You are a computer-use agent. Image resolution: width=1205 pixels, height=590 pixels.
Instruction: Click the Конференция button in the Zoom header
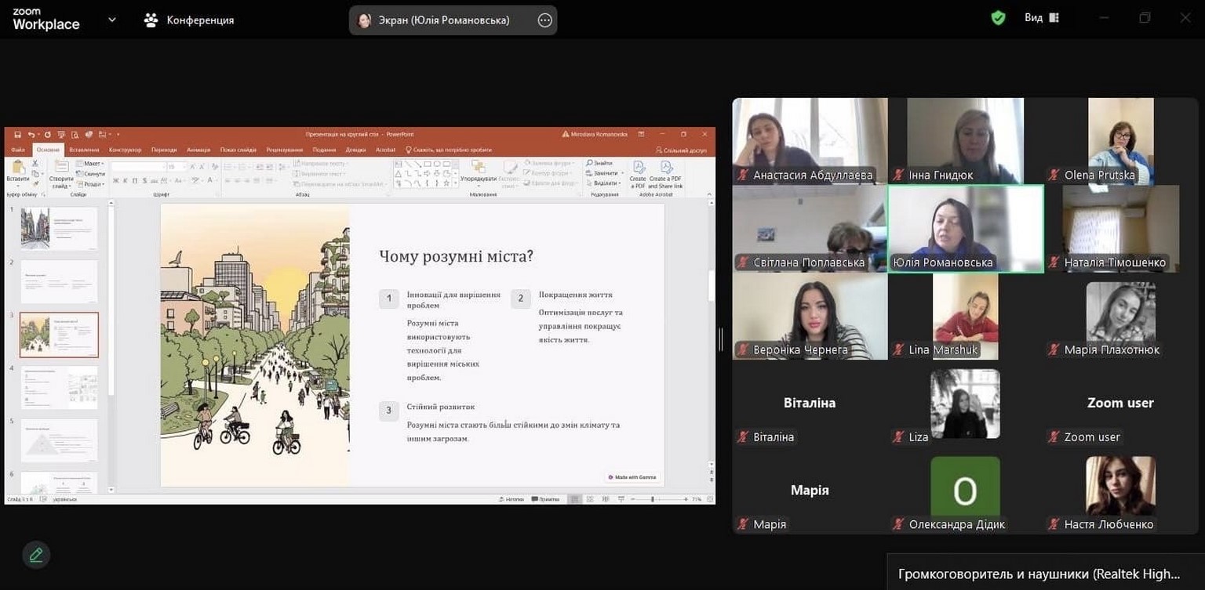click(189, 20)
